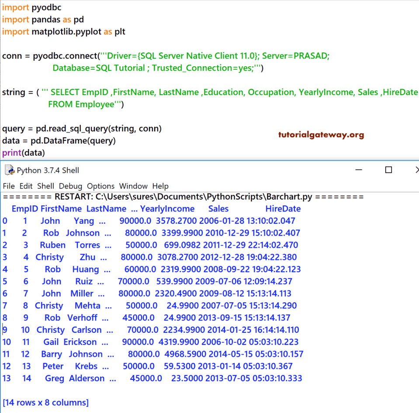Click hire date 2006-10-02 05:03:10.223
This screenshot has width=419, height=413.
pos(250,342)
